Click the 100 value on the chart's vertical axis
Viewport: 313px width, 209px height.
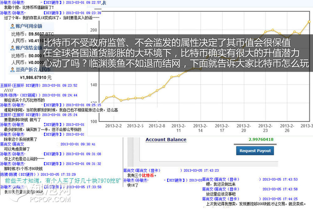(94, 122)
